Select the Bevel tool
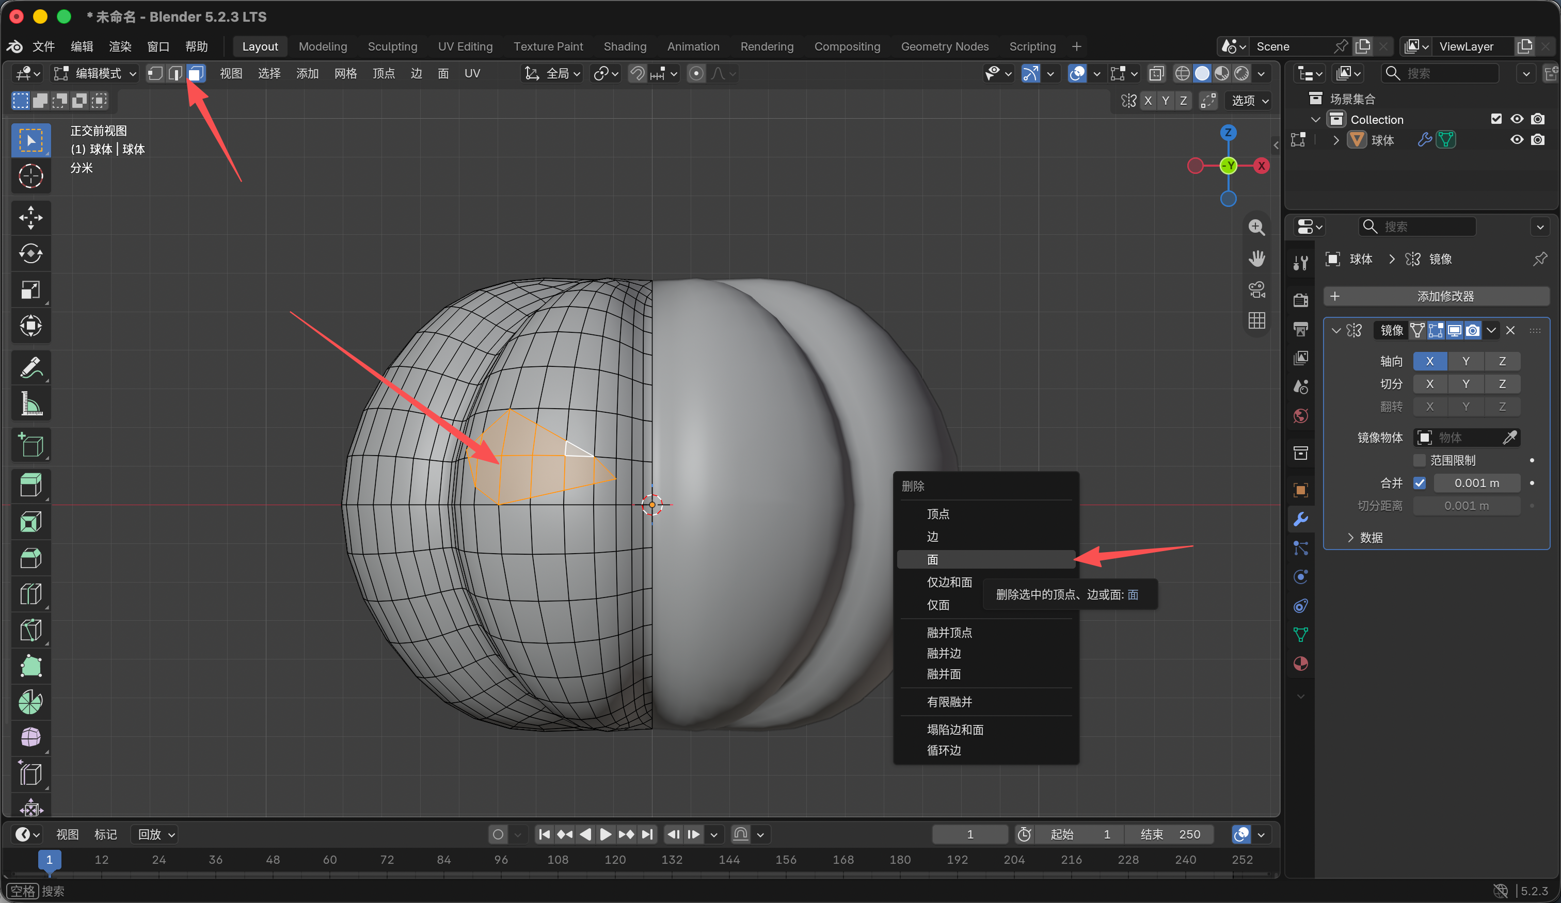 (x=30, y=558)
